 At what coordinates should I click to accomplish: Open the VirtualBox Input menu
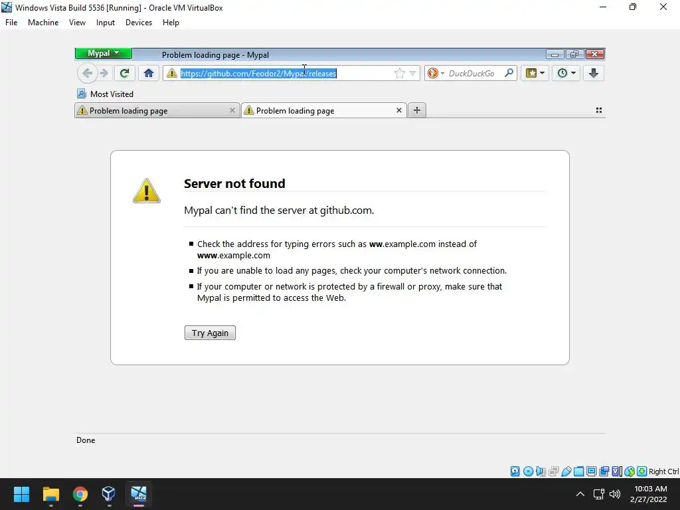pyautogui.click(x=106, y=23)
